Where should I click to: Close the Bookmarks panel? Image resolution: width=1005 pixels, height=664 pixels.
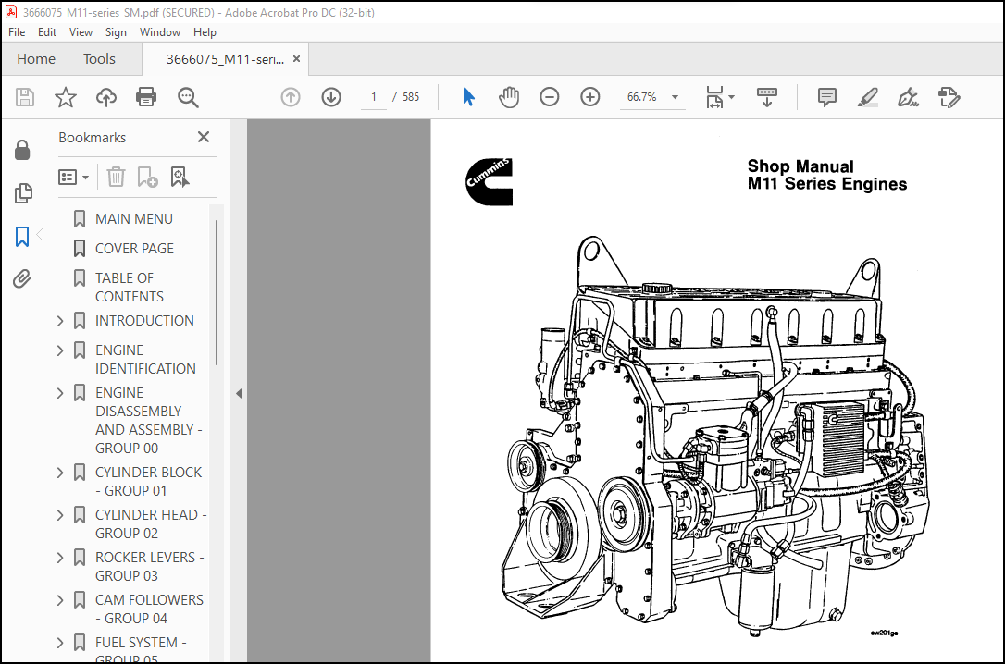pos(204,137)
